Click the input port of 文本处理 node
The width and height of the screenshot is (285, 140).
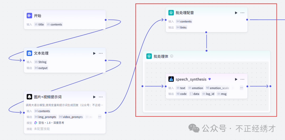tap(24, 60)
